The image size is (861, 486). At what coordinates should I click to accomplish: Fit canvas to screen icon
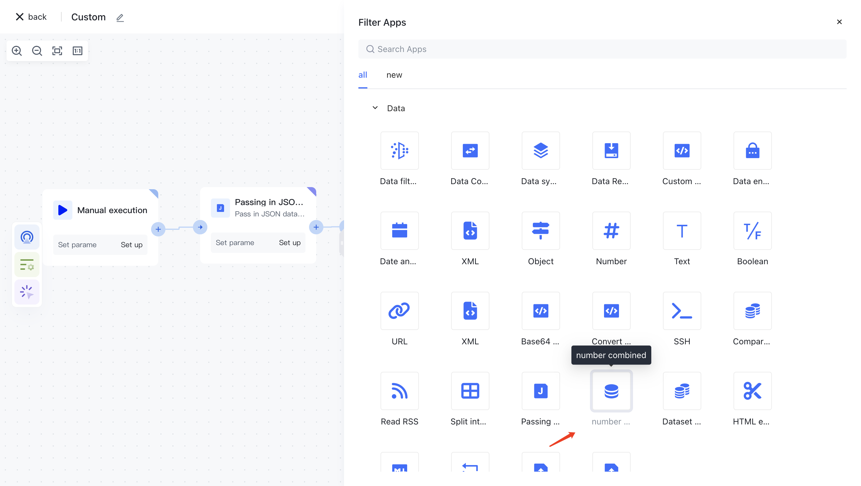pos(57,51)
